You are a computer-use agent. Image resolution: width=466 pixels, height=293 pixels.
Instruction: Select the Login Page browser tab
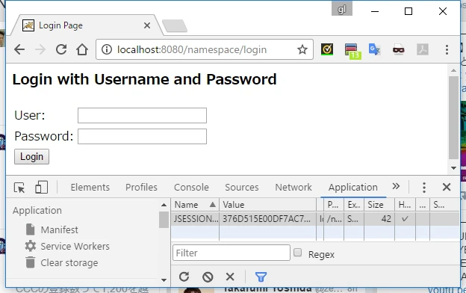tap(86, 25)
